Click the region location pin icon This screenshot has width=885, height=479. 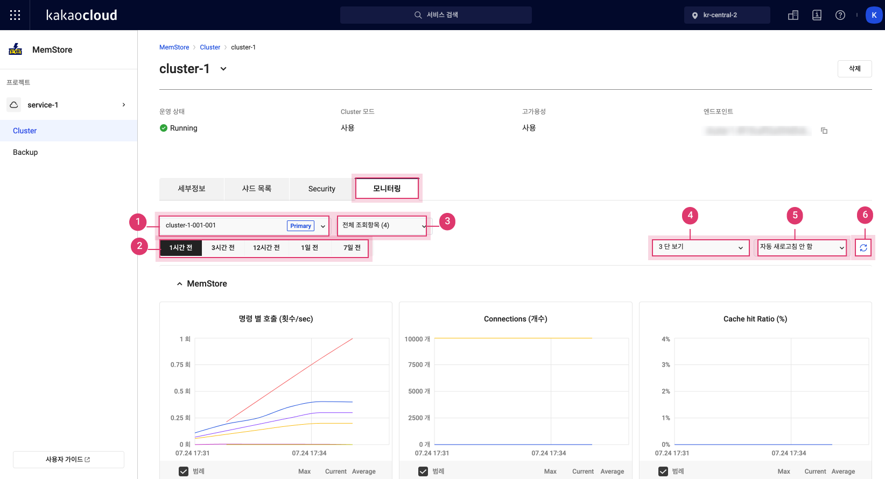coord(695,15)
